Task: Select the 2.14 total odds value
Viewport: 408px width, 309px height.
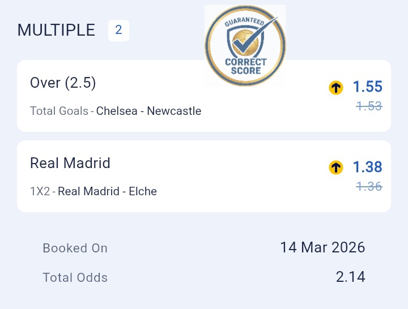Action: (x=350, y=277)
